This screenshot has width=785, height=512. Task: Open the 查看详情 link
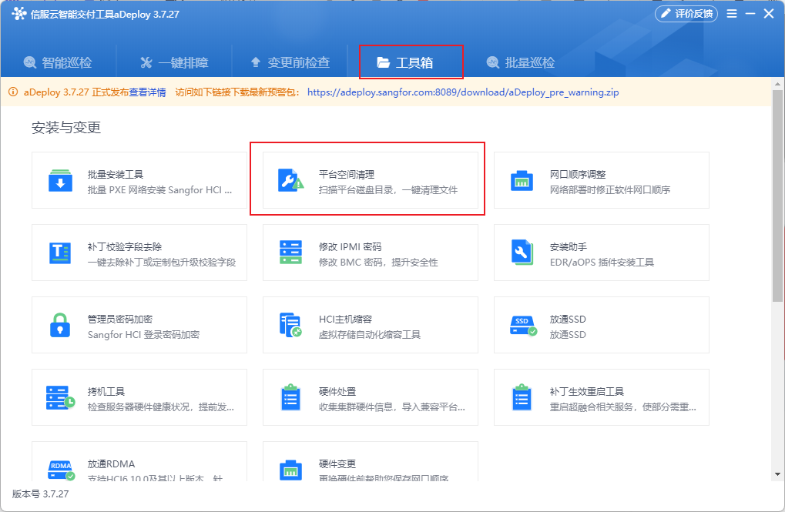coord(148,92)
